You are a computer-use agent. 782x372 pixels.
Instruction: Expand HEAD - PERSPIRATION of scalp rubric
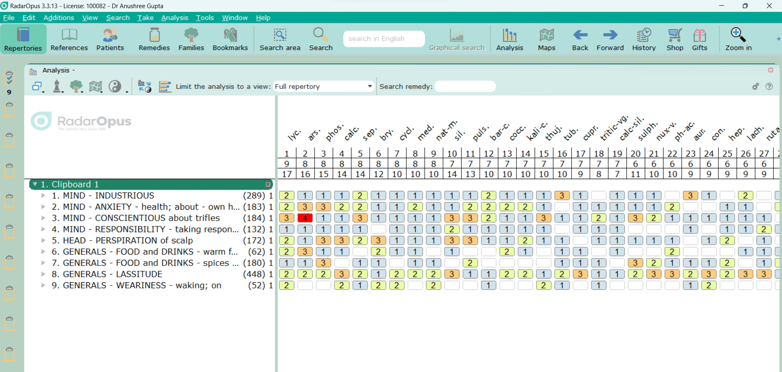(43, 241)
